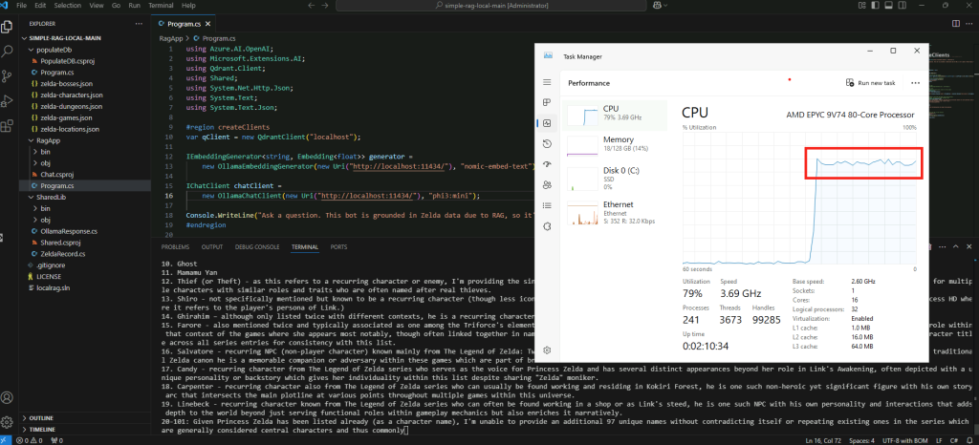The width and height of the screenshot is (979, 445).
Task: Select the CPU performance item
Action: pos(615,115)
